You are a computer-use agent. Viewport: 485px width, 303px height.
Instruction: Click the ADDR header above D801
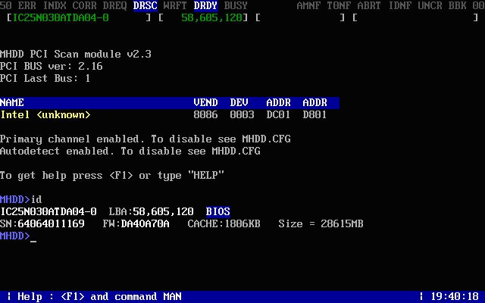click(314, 103)
